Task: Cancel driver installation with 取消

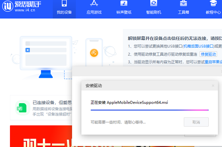Action: pyautogui.click(x=196, y=122)
